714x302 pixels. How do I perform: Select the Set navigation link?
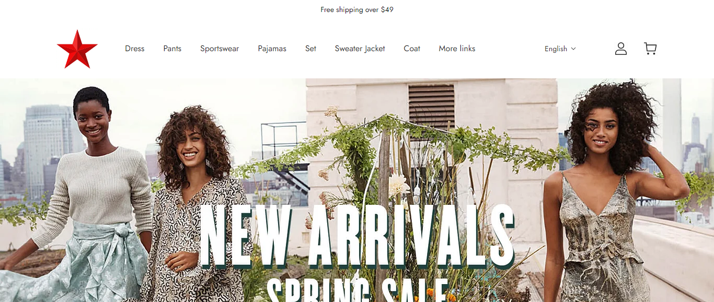coord(310,49)
